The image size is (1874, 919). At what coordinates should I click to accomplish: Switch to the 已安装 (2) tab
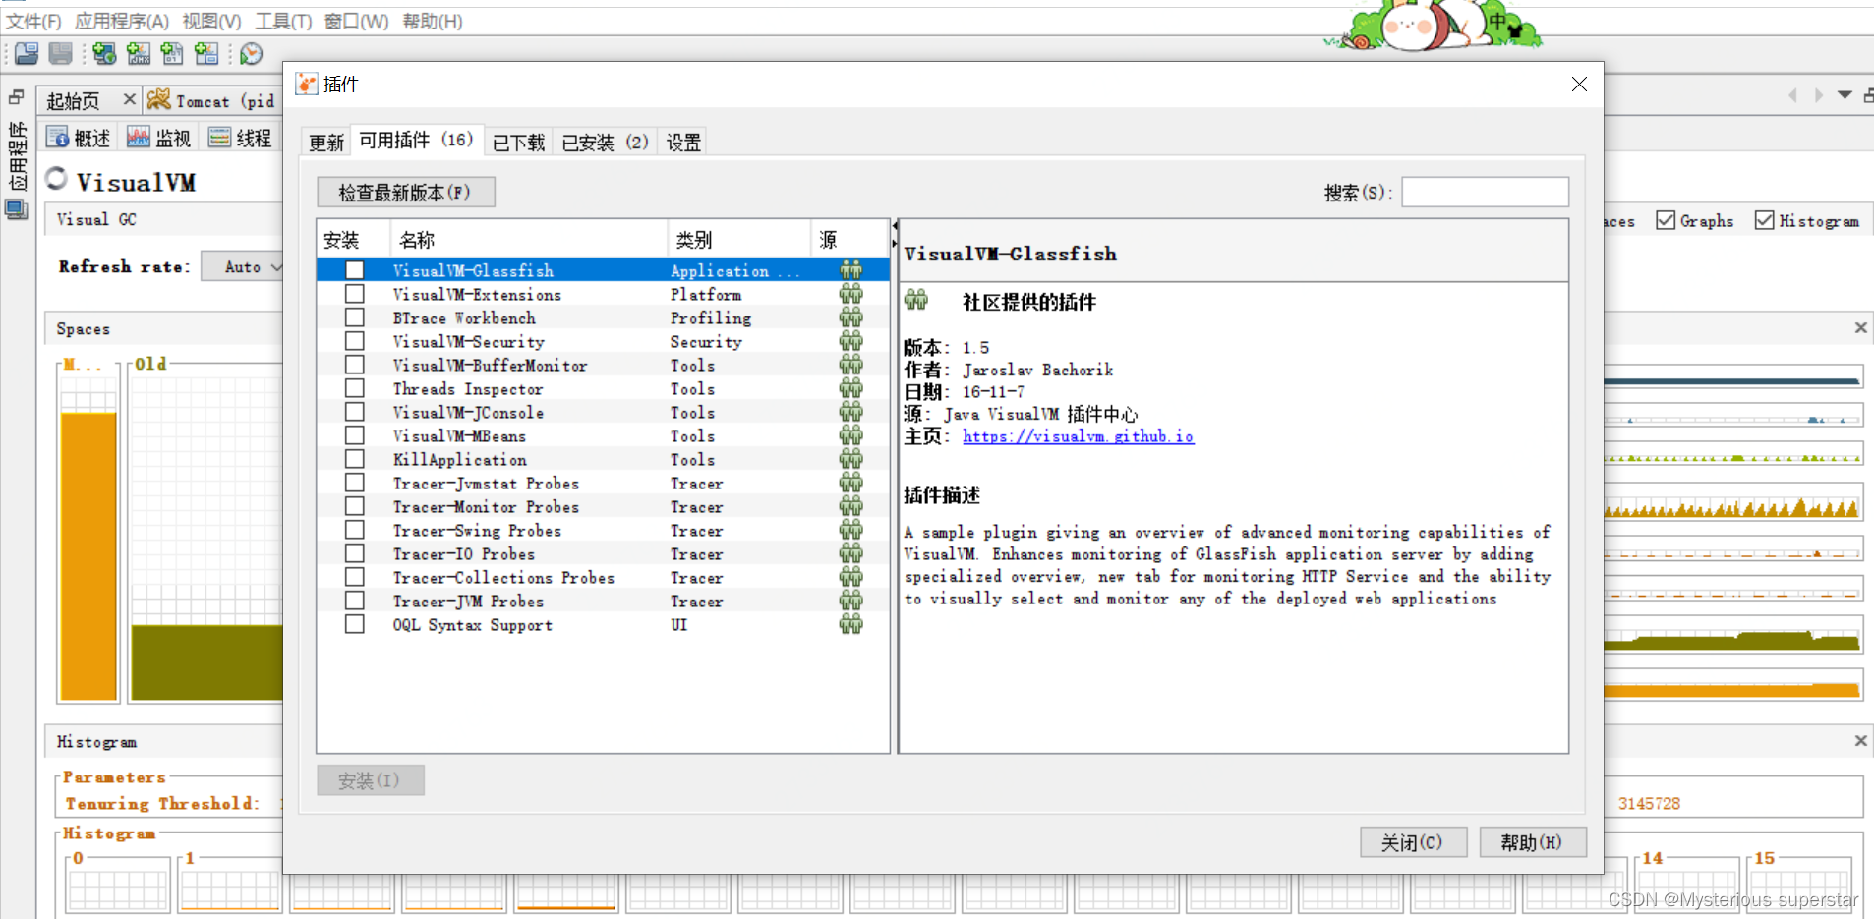coord(605,143)
